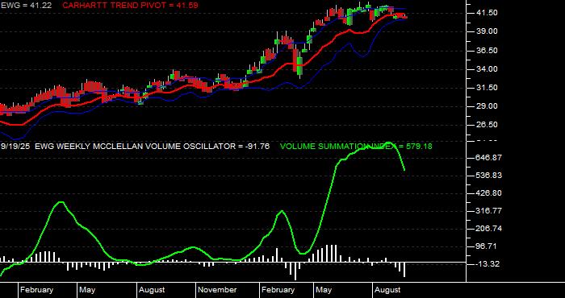The width and height of the screenshot is (565, 298).
Task: Click the first May time axis label
Action: tap(87, 290)
